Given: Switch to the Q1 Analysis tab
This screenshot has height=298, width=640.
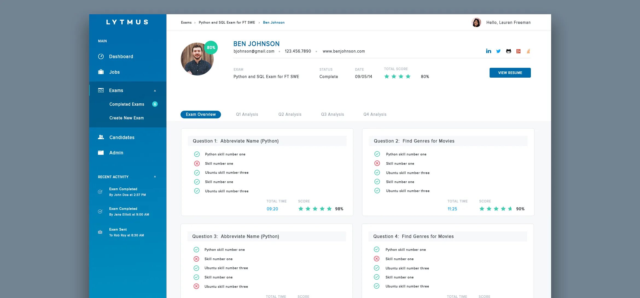Looking at the screenshot, I should 247,114.
